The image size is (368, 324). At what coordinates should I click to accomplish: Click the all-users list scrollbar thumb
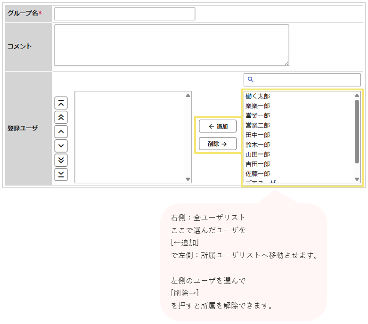pos(357,131)
